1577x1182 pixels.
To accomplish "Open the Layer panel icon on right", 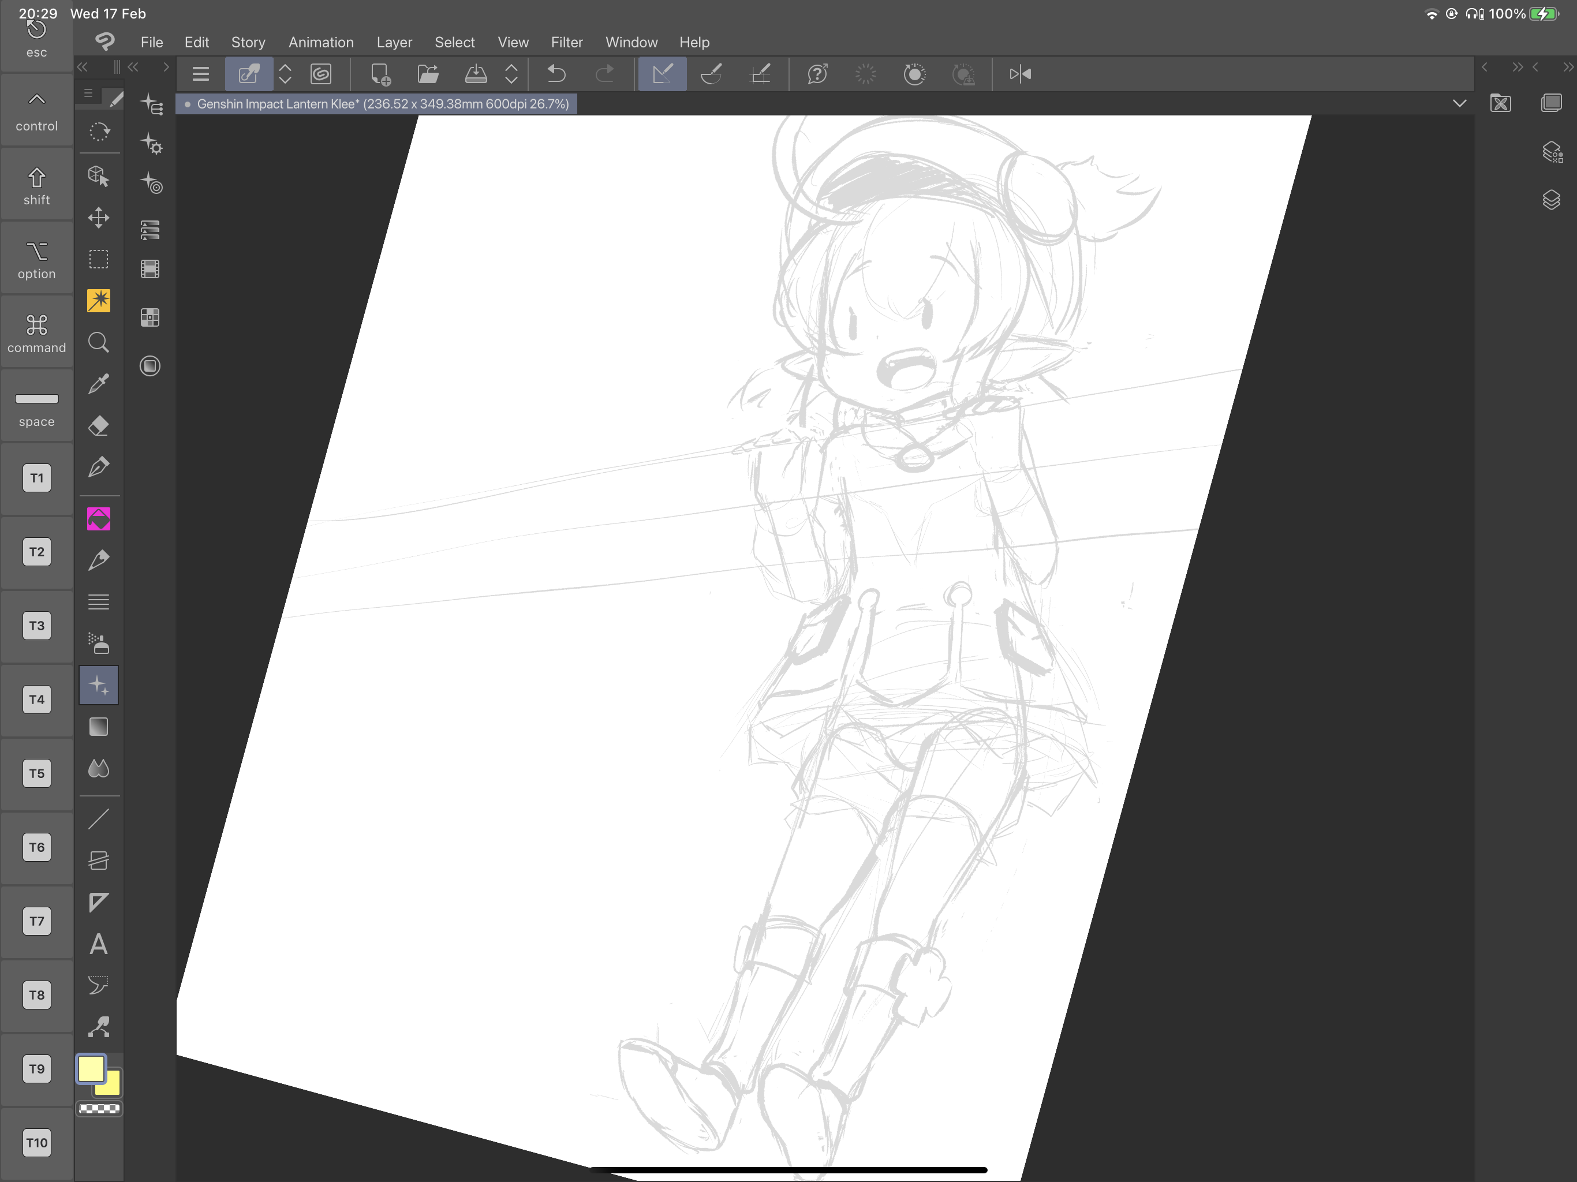I will pos(1552,200).
